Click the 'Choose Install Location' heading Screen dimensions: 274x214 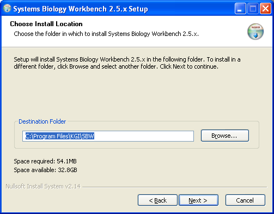pyautogui.click(x=46, y=24)
